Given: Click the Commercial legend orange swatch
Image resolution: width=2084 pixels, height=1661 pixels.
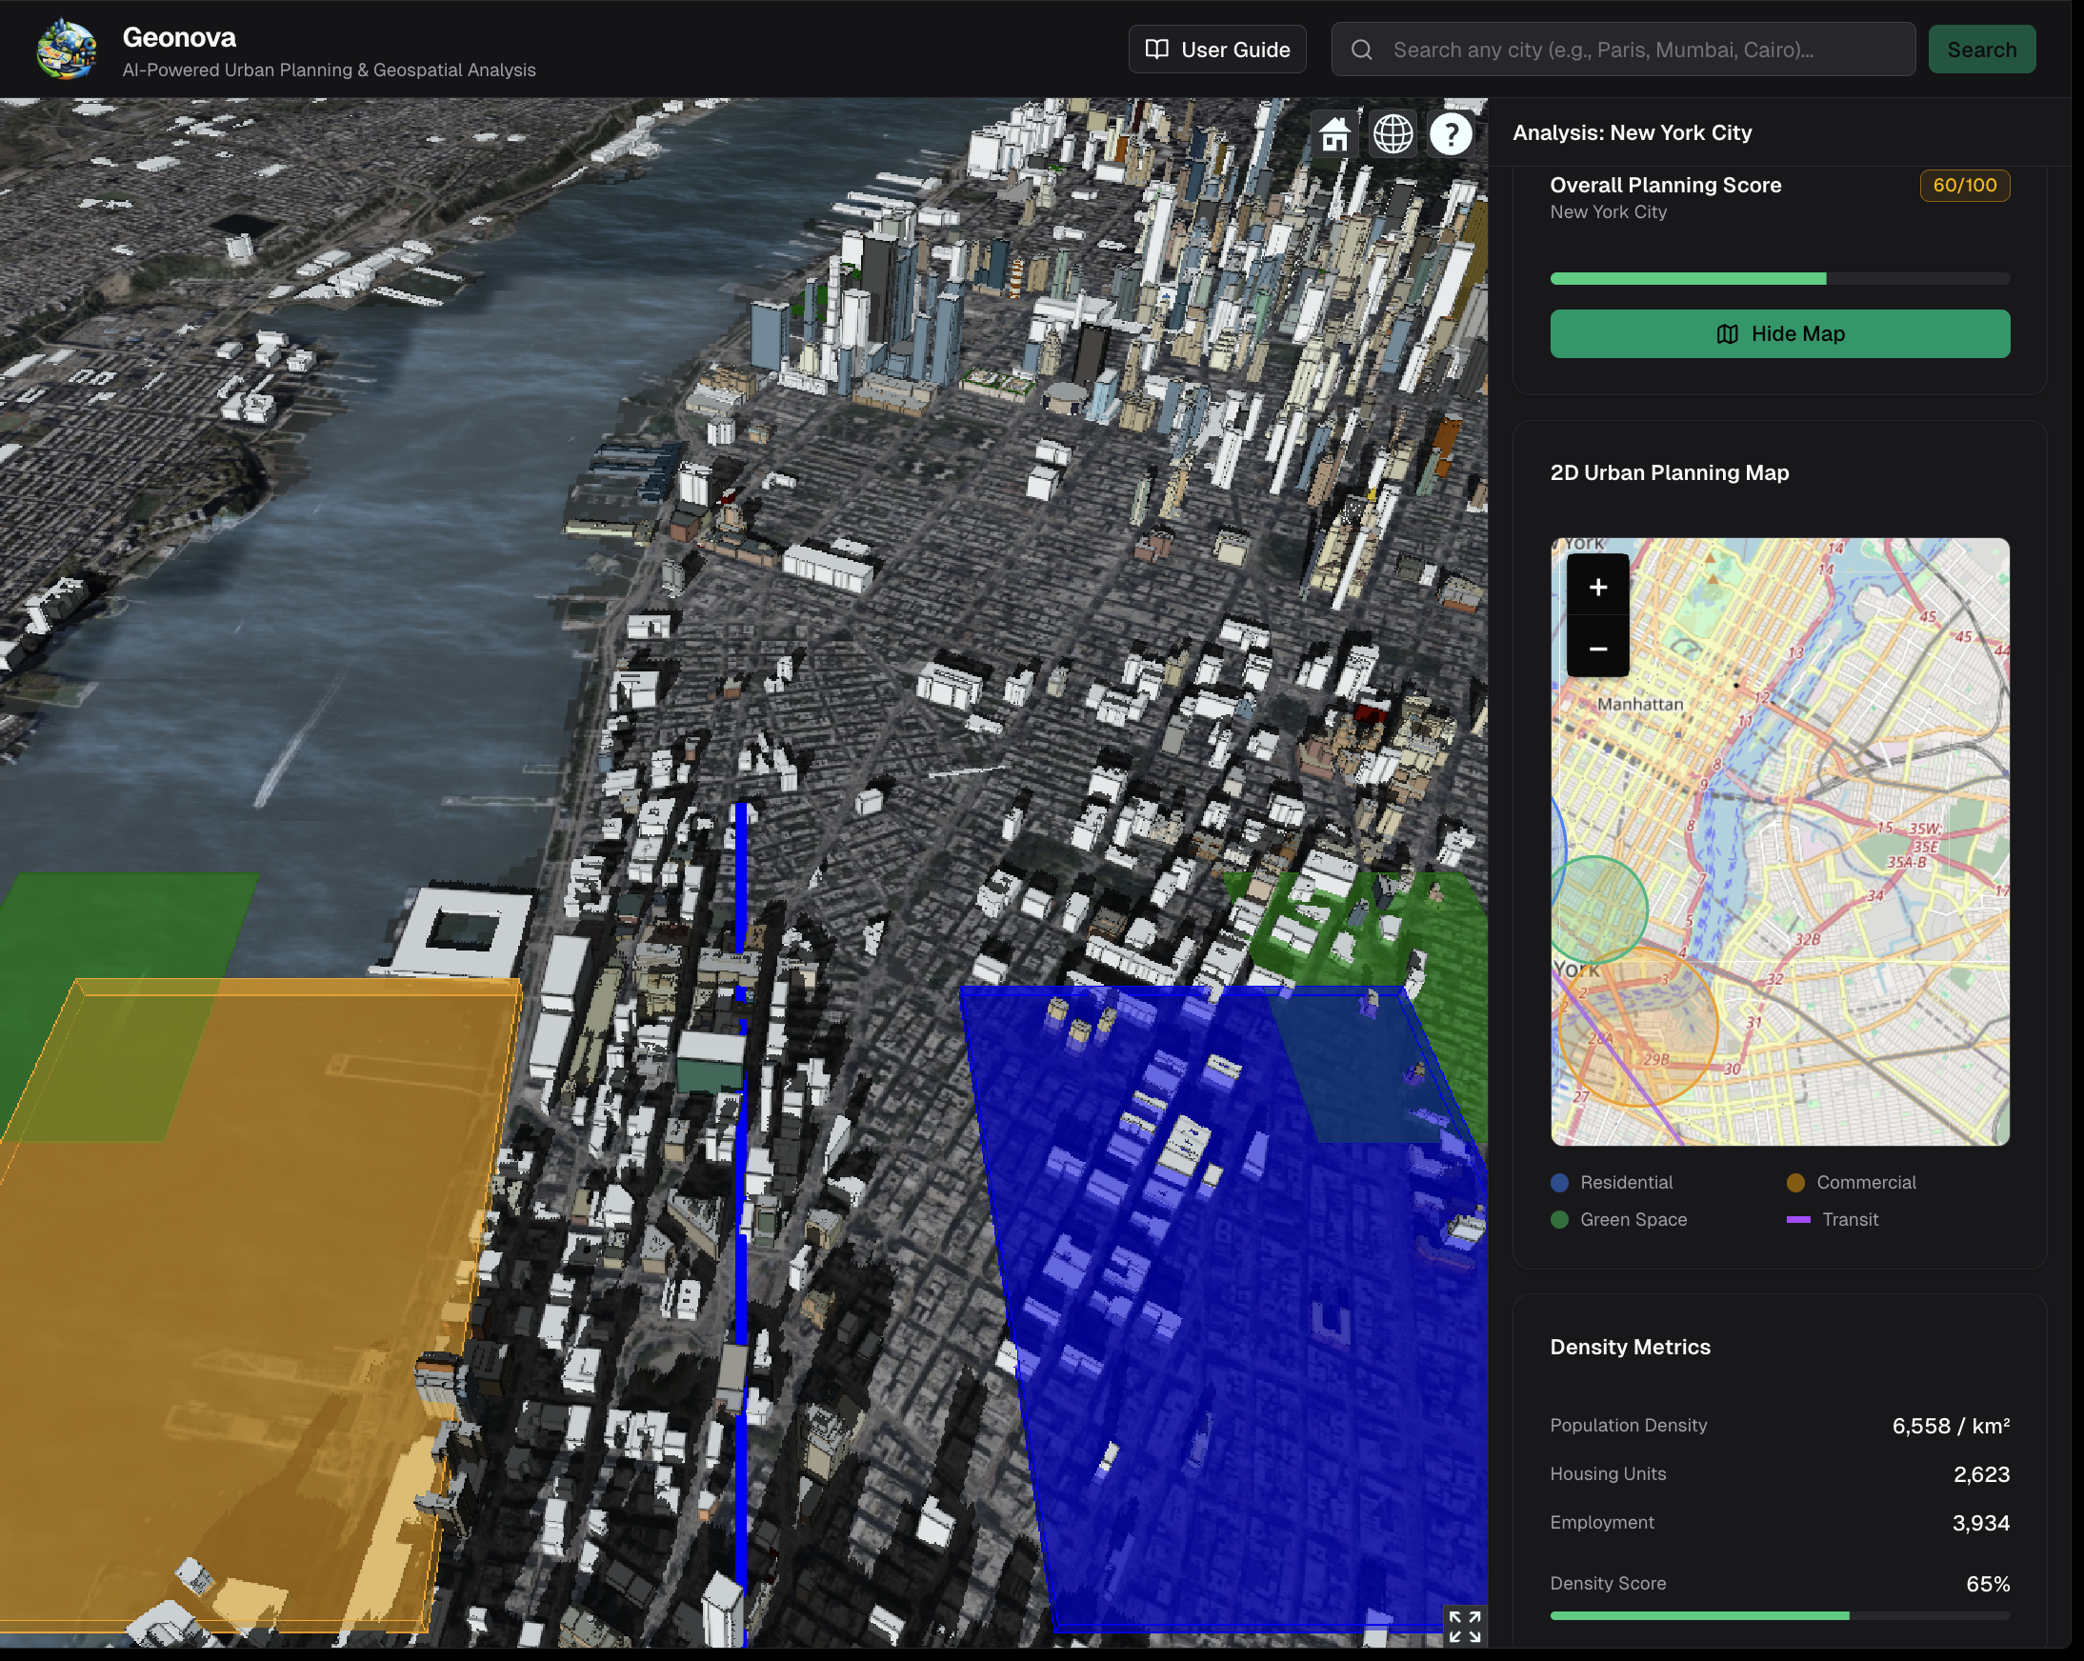Looking at the screenshot, I should (1795, 1183).
